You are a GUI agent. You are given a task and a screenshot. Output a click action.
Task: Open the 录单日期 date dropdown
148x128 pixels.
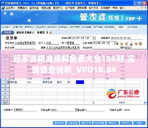coord(94,38)
